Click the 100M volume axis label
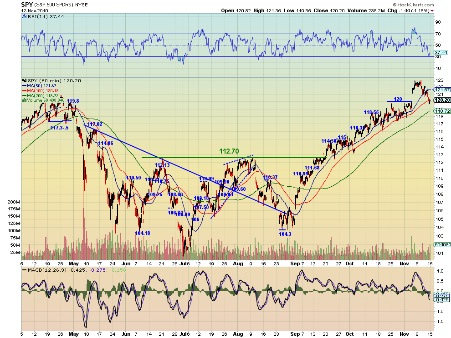 (14, 231)
